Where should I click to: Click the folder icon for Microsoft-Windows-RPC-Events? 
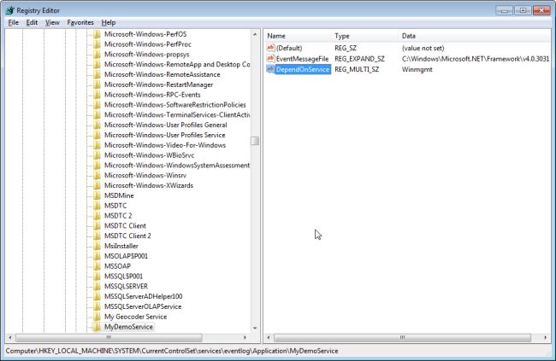(x=97, y=95)
